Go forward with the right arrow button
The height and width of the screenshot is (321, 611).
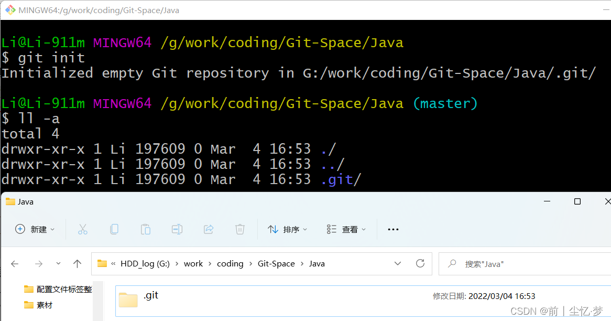click(39, 264)
